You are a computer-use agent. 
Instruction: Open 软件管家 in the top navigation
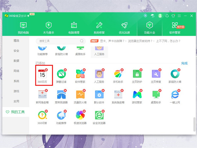pos(175,28)
